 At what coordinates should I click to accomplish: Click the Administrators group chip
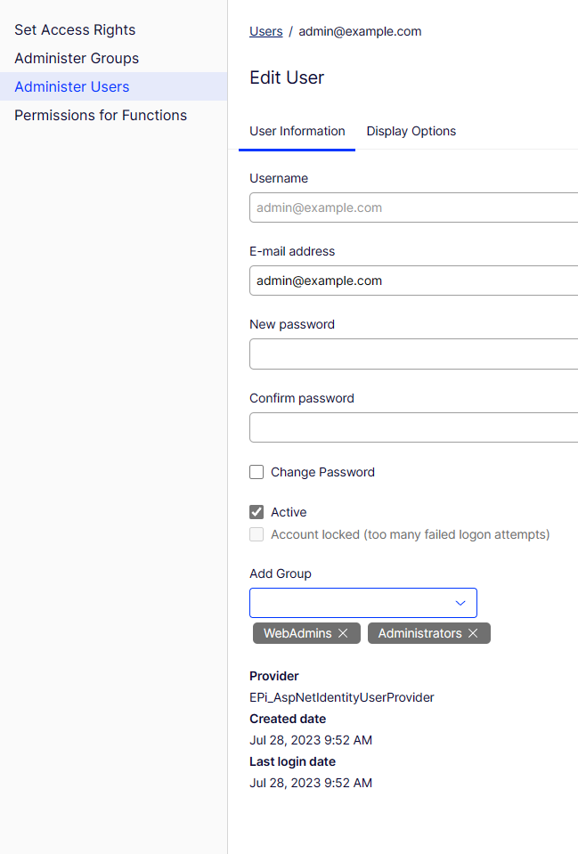pyautogui.click(x=419, y=633)
